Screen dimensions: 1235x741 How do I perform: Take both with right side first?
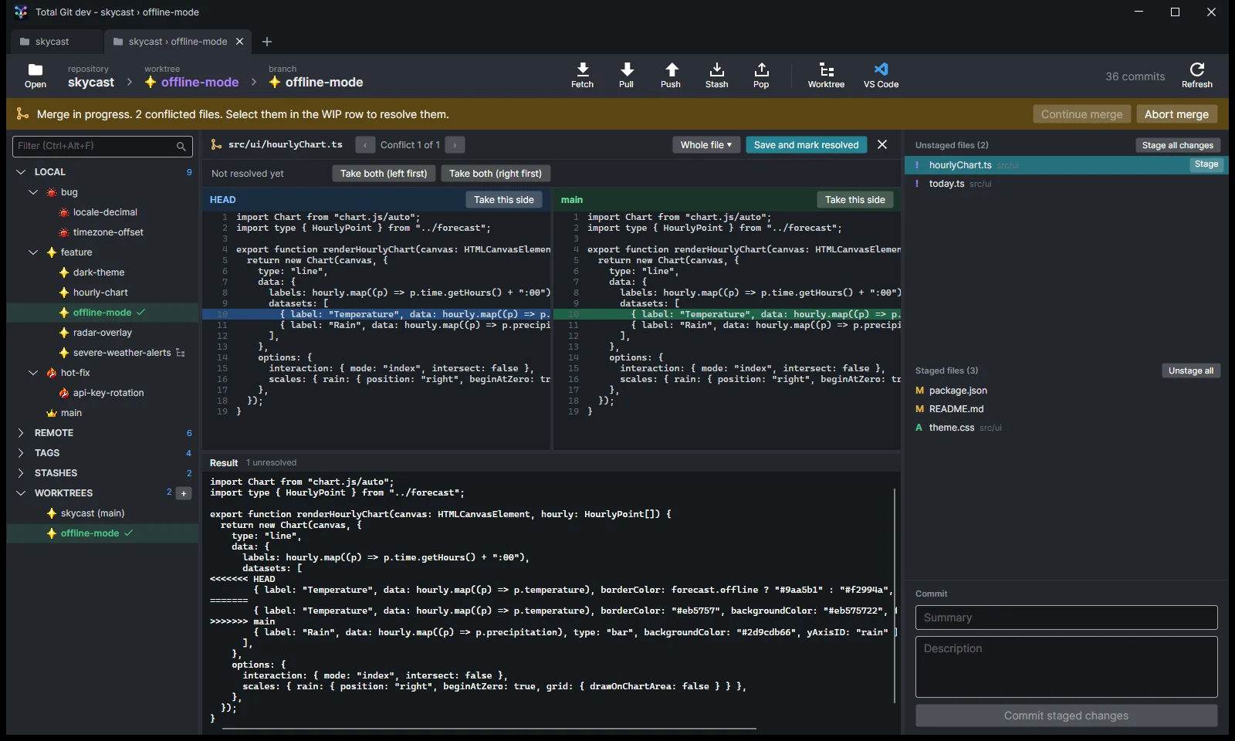[x=495, y=174]
